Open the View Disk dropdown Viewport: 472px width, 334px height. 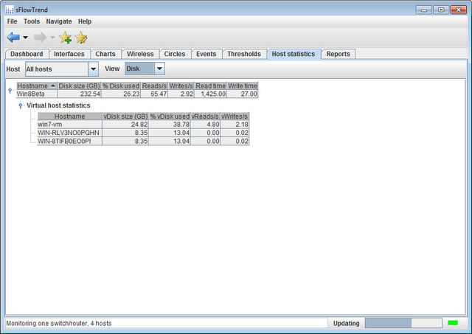click(144, 69)
